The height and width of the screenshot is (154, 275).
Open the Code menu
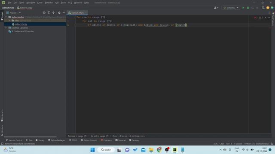click(40, 3)
